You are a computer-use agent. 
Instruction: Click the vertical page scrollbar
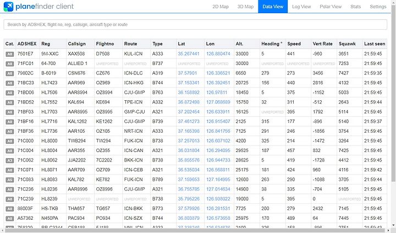393,94
